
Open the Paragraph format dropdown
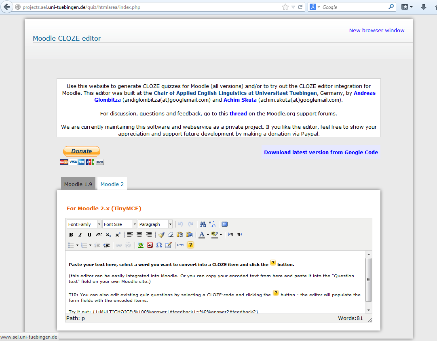(154, 224)
